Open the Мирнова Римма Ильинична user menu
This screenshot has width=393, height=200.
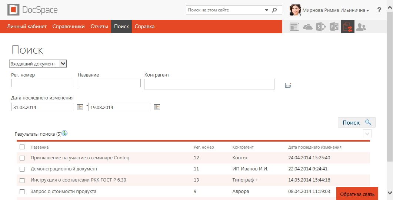tap(336, 10)
